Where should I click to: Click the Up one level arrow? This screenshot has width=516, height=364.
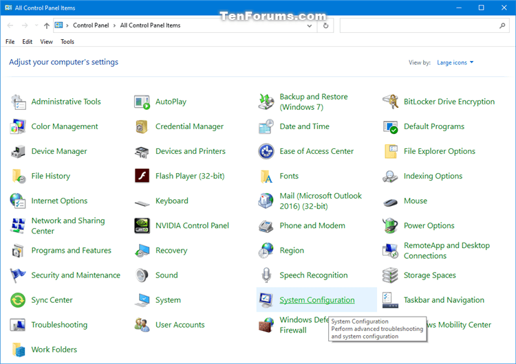coord(47,25)
